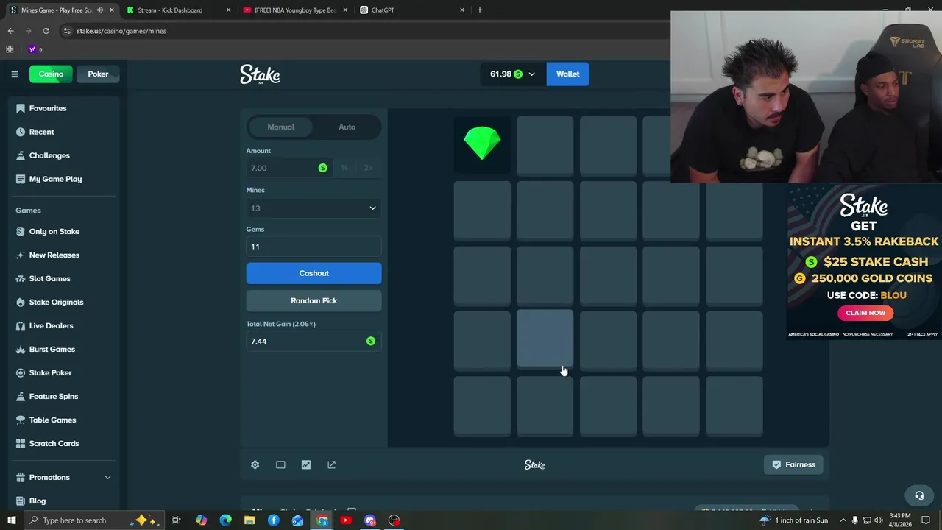Click the Burst Games sidebar icon
This screenshot has height=530, width=942.
(21, 349)
